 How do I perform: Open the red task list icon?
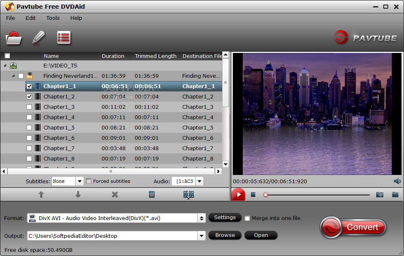[x=64, y=38]
